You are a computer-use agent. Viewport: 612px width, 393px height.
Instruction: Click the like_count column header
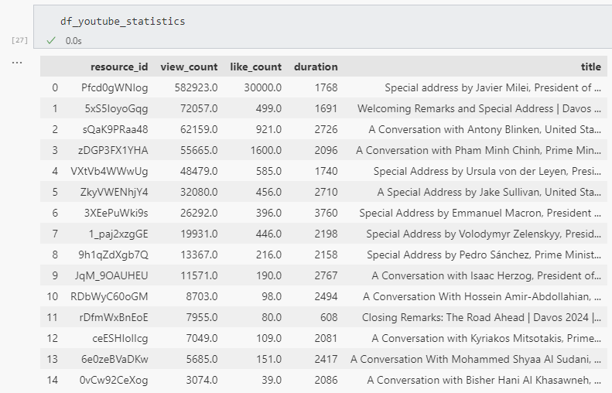pyautogui.click(x=255, y=67)
